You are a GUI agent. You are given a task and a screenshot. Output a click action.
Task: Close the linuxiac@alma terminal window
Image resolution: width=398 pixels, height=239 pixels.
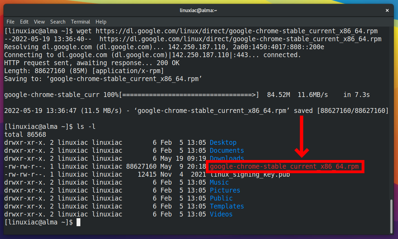point(387,10)
